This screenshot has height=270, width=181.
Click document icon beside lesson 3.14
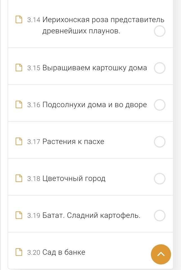(x=19, y=20)
